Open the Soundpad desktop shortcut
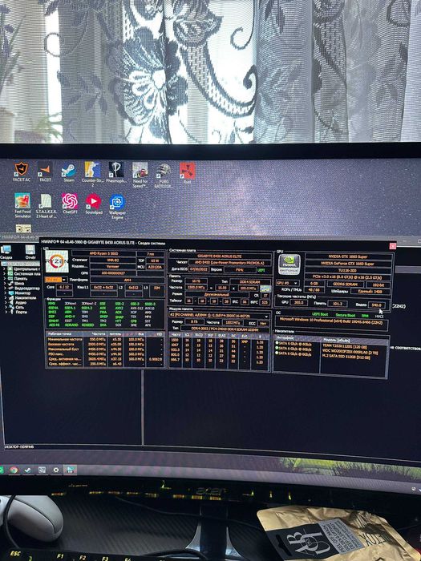Image resolution: width=421 pixels, height=561 pixels. pyautogui.click(x=94, y=204)
